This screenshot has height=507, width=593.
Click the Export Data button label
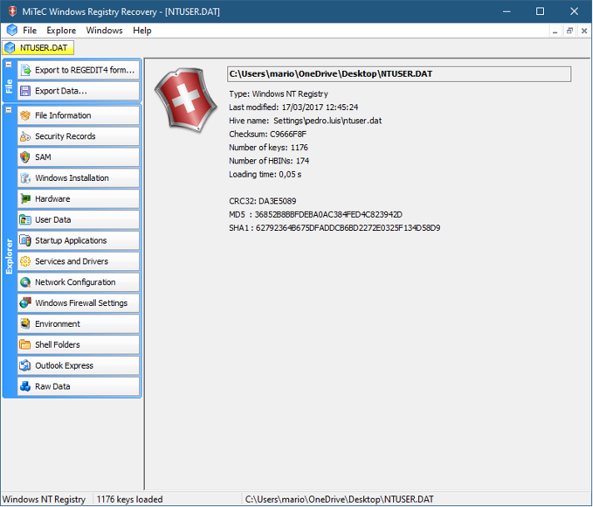coord(61,91)
